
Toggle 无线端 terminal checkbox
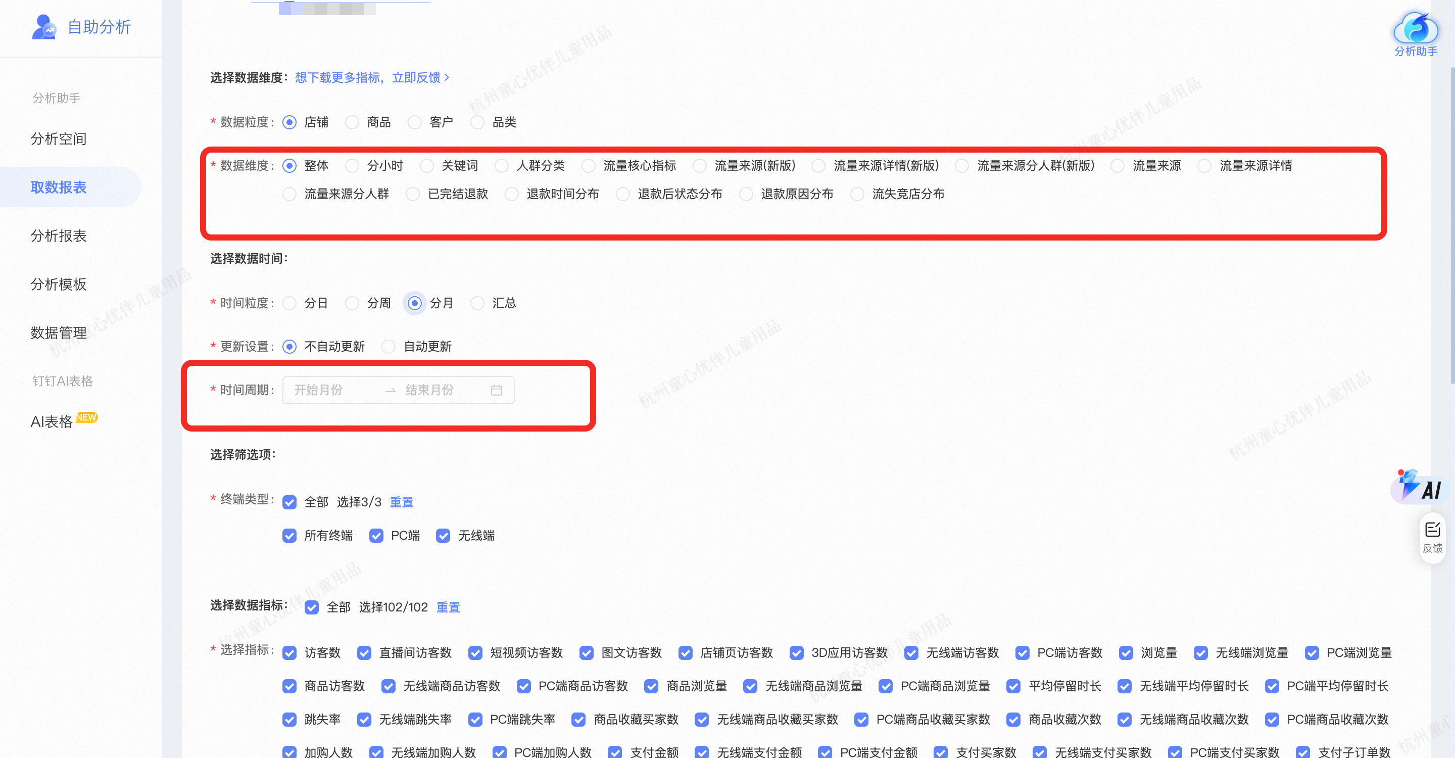click(444, 536)
